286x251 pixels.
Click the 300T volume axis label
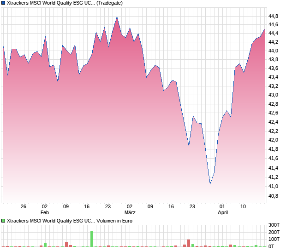(x=274, y=225)
